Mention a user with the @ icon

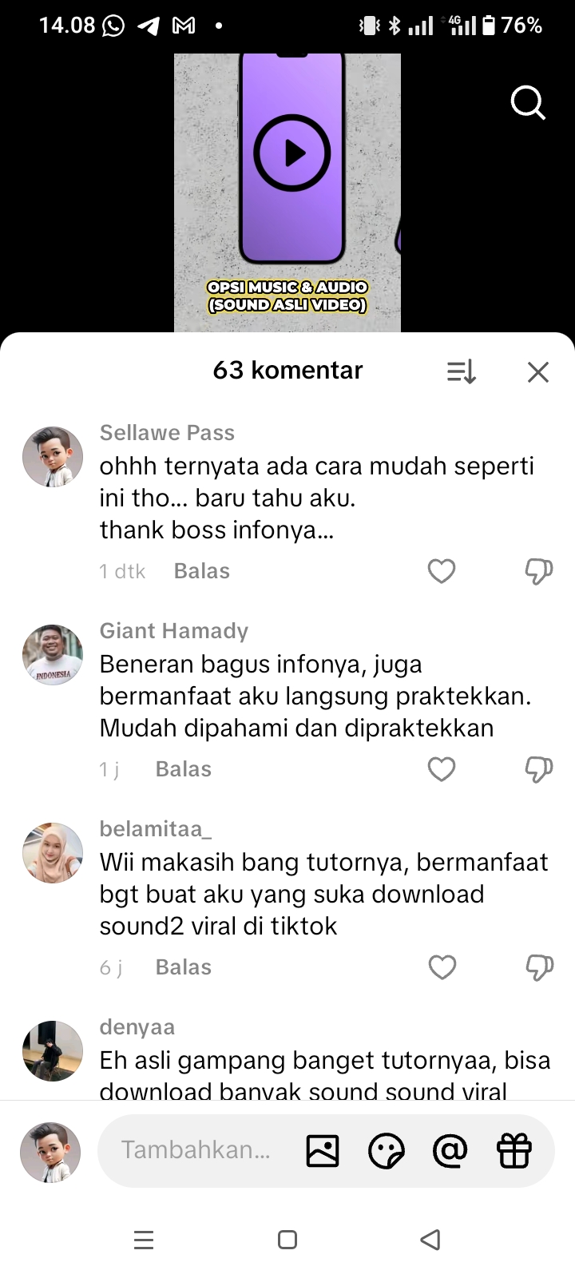pyautogui.click(x=450, y=1151)
